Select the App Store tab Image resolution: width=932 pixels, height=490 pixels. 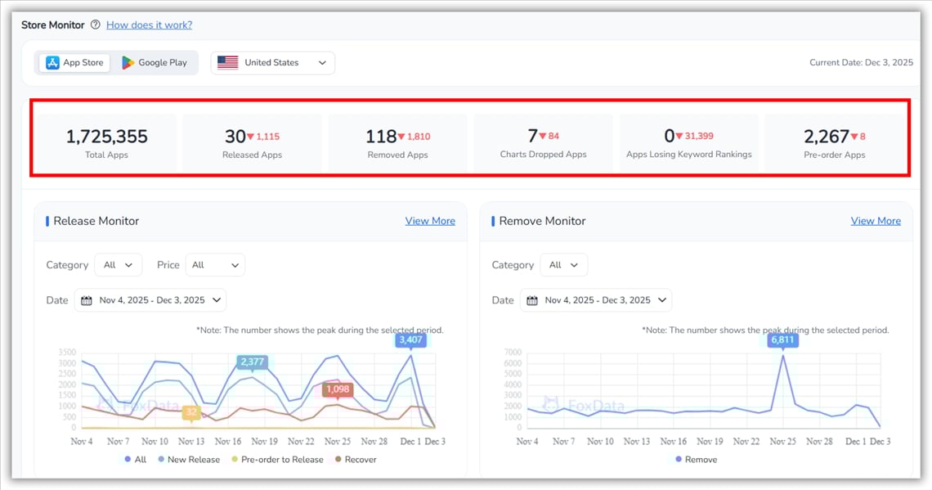pyautogui.click(x=74, y=62)
